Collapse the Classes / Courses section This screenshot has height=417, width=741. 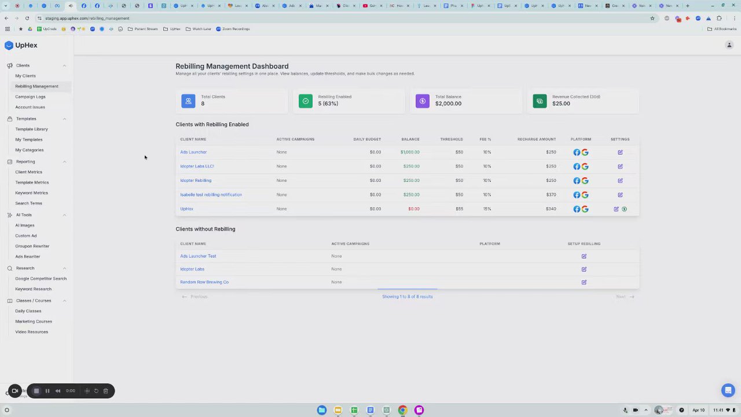click(x=64, y=301)
